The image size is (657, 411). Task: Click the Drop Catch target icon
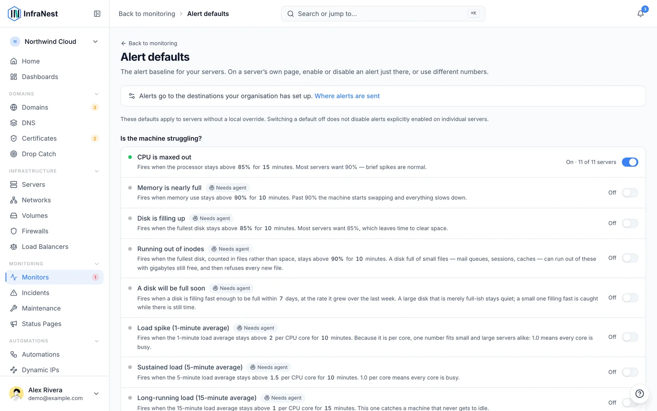[x=14, y=154]
